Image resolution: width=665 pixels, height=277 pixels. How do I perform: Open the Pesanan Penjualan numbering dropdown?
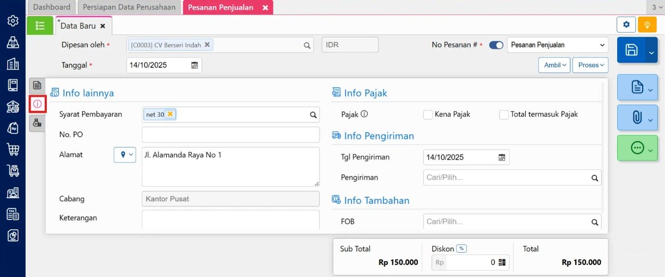557,45
